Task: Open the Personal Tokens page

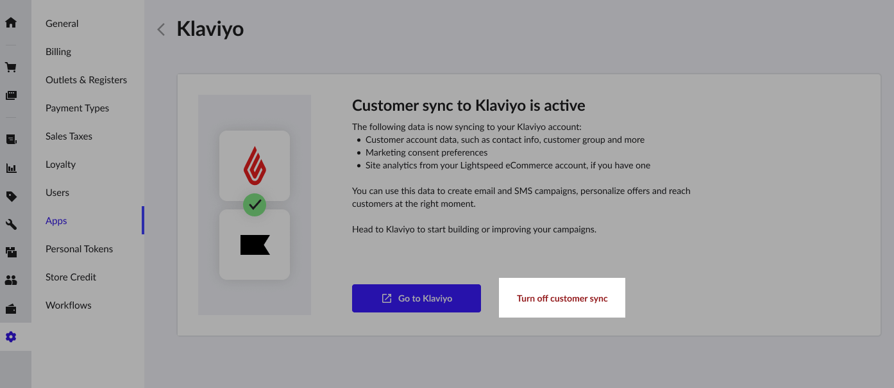Action: (x=79, y=248)
